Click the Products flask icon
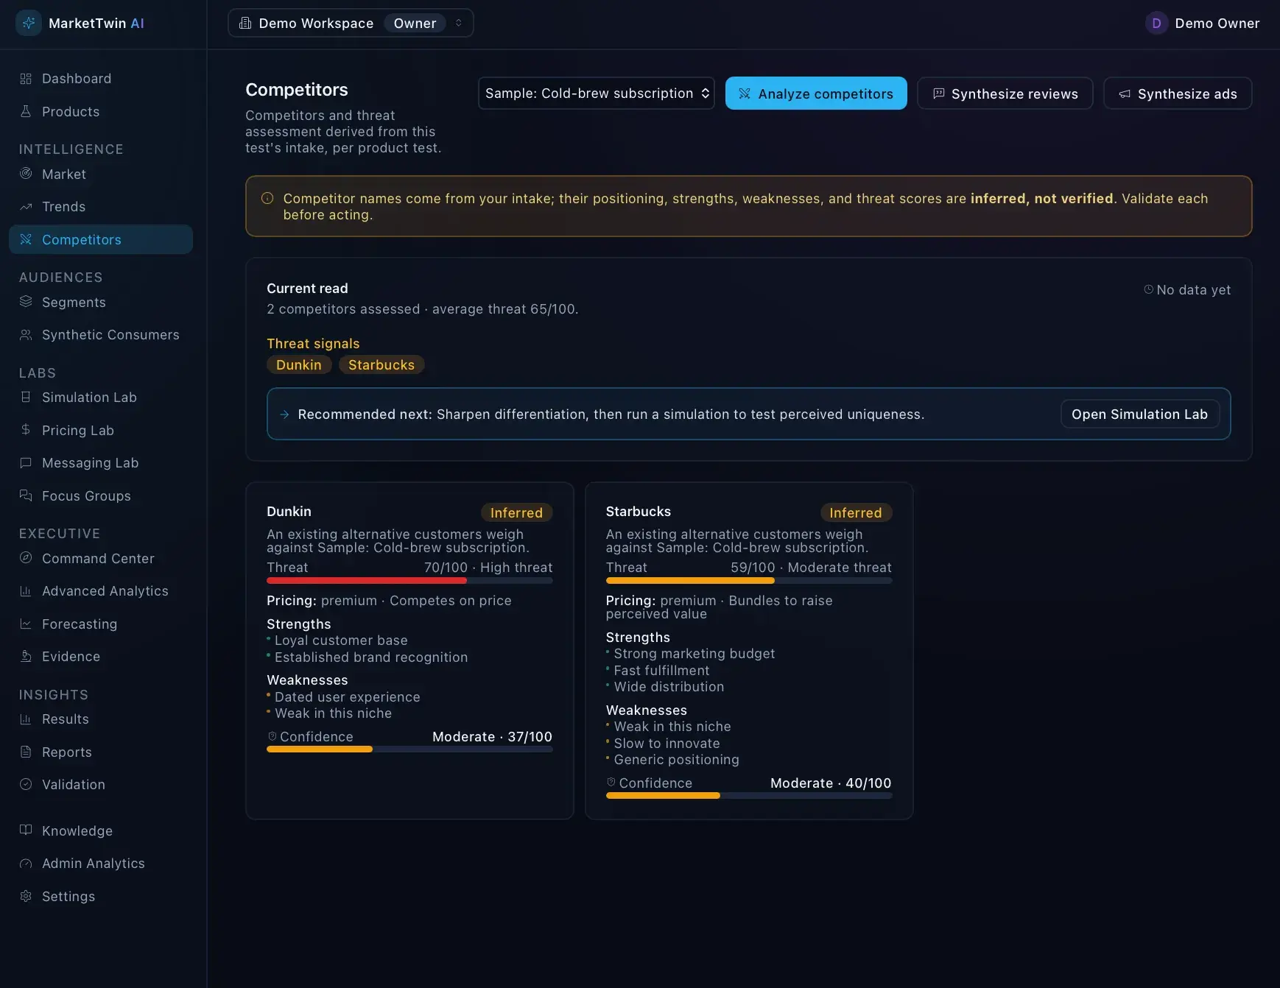The height and width of the screenshot is (988, 1280). click(26, 111)
